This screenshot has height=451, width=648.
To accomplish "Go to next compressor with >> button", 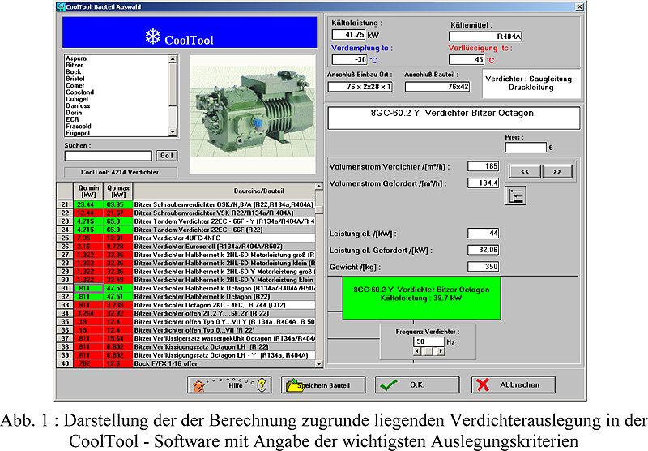I will pos(556,171).
